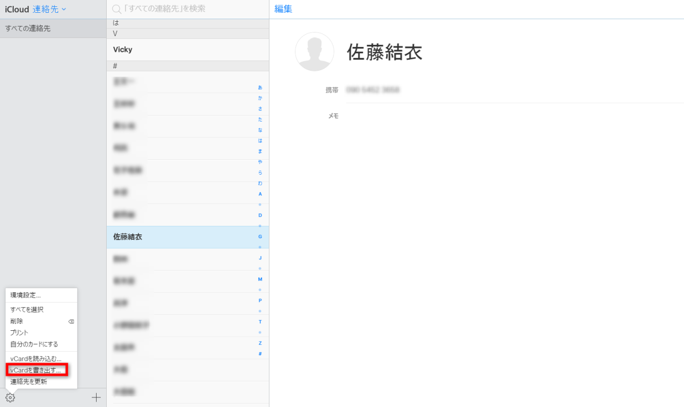Choose プリント from the menu
This screenshot has width=684, height=407.
pos(41,332)
